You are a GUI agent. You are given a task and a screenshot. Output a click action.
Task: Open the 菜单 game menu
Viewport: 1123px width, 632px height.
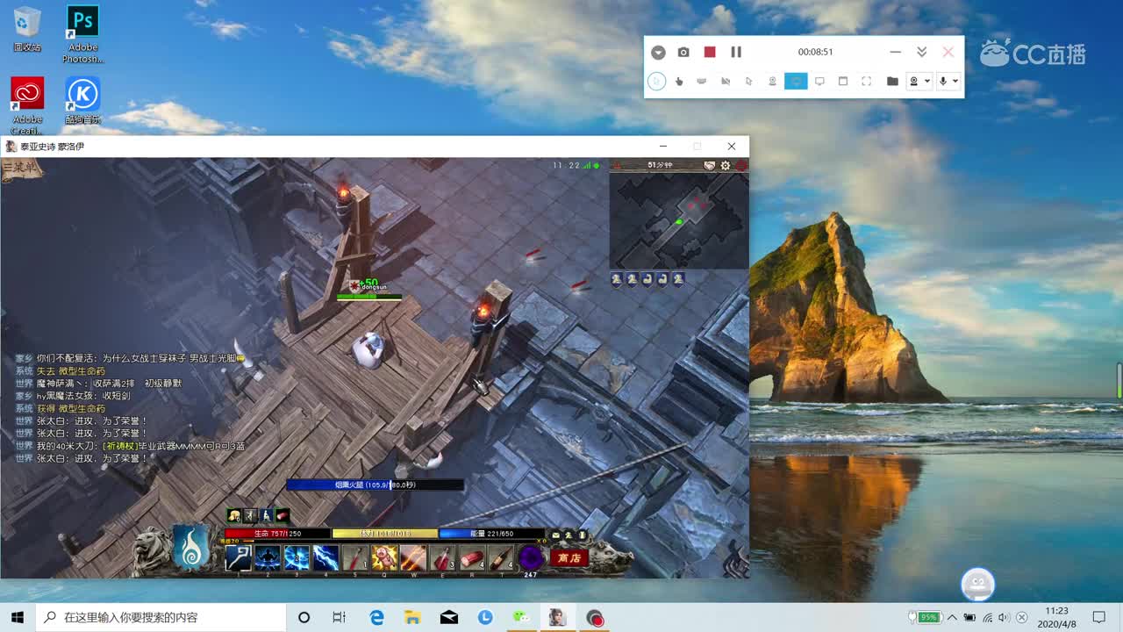pyautogui.click(x=21, y=167)
